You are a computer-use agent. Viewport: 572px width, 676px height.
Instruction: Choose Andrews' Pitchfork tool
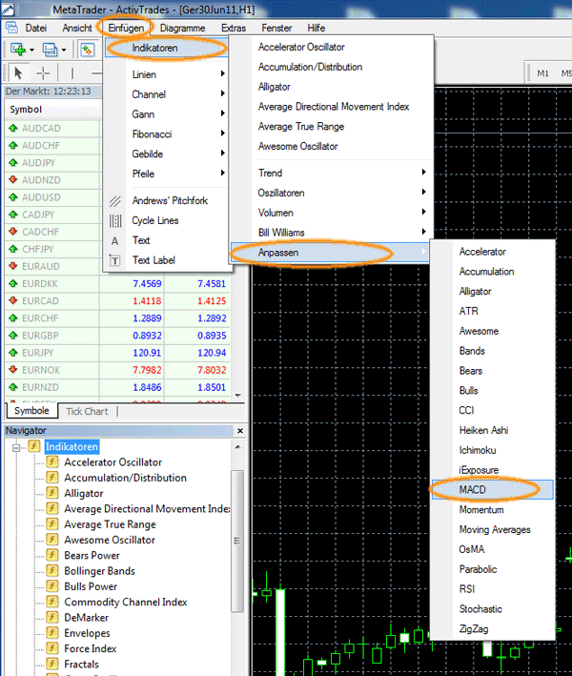[167, 200]
